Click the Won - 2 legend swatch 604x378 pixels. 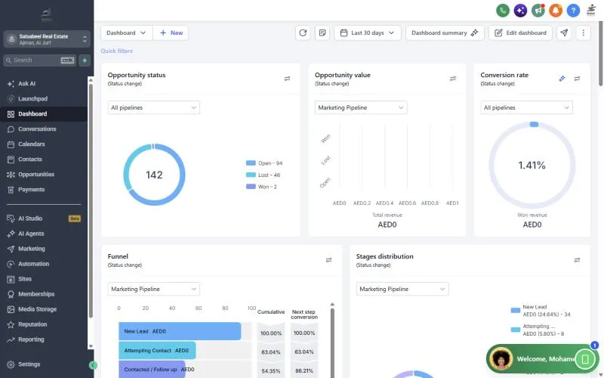click(251, 187)
